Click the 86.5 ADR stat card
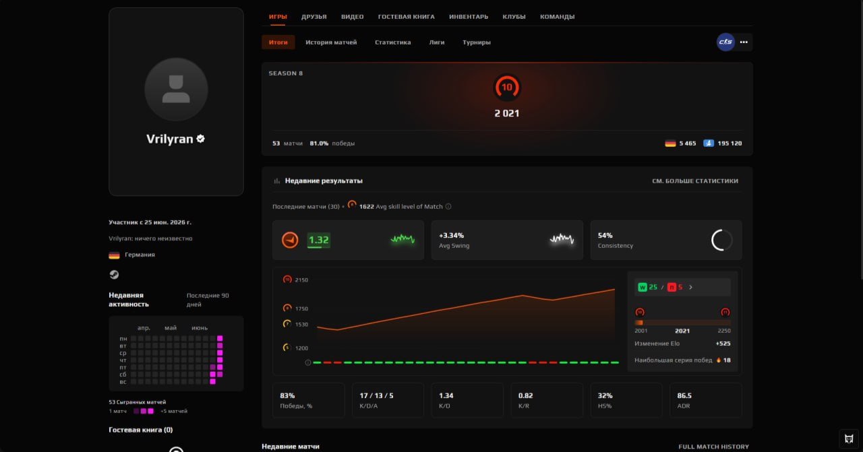The height and width of the screenshot is (452, 863). (x=705, y=400)
